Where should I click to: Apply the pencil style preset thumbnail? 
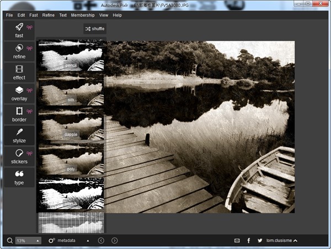tap(71, 56)
